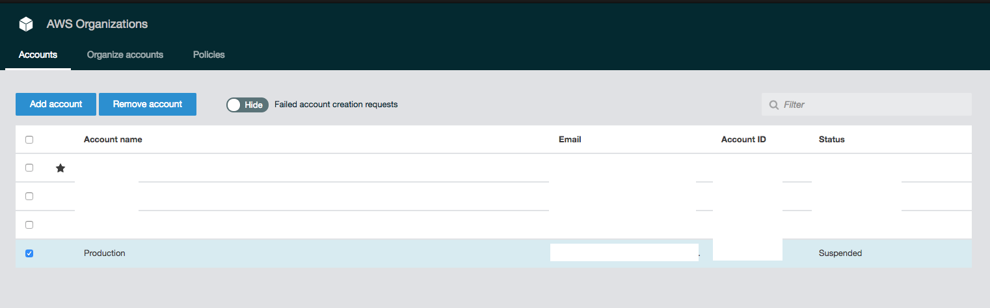The image size is (990, 308).
Task: Click the magnifier icon in the Filter box
Action: tap(773, 105)
